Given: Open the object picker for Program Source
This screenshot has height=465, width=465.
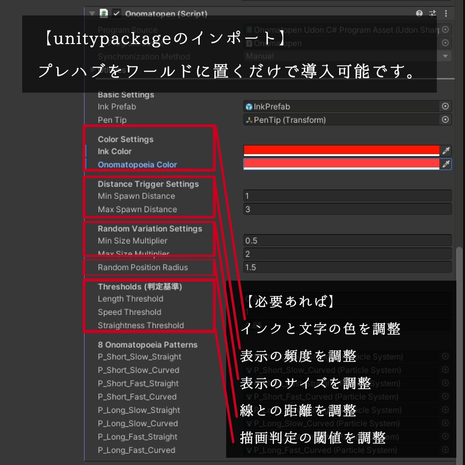Looking at the screenshot, I should pyautogui.click(x=445, y=30).
